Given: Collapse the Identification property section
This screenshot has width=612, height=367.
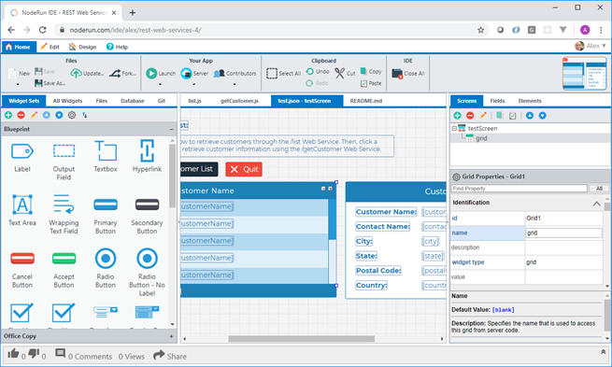Looking at the screenshot, I should pos(596,204).
